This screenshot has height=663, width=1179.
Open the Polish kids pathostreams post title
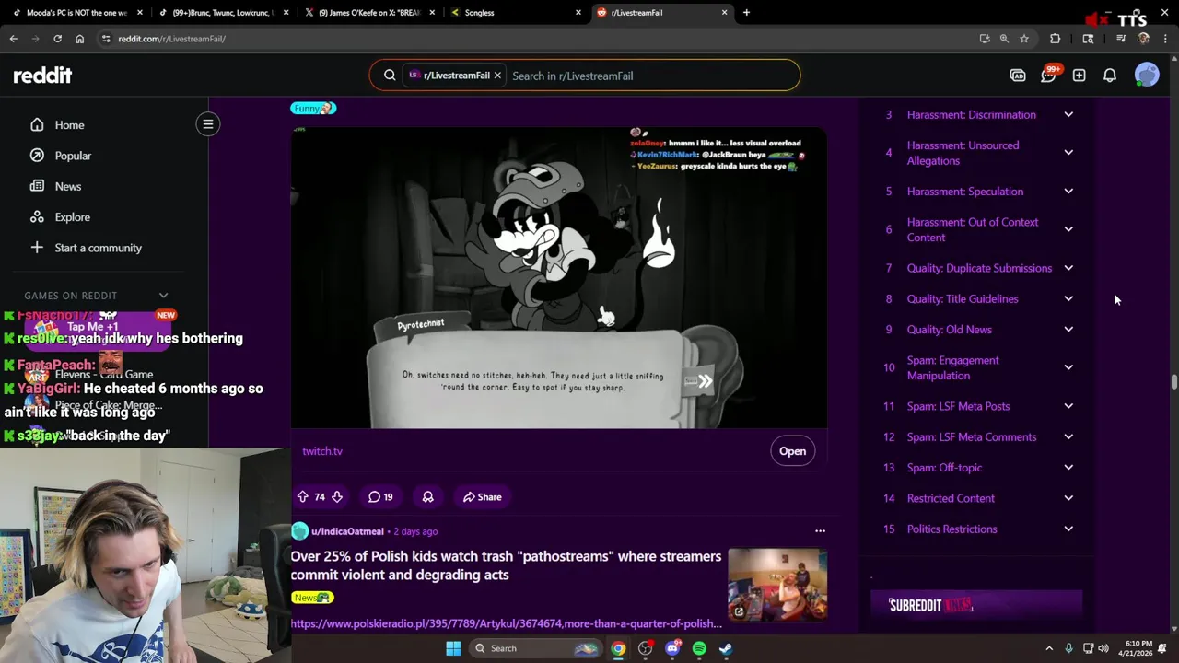pos(506,565)
